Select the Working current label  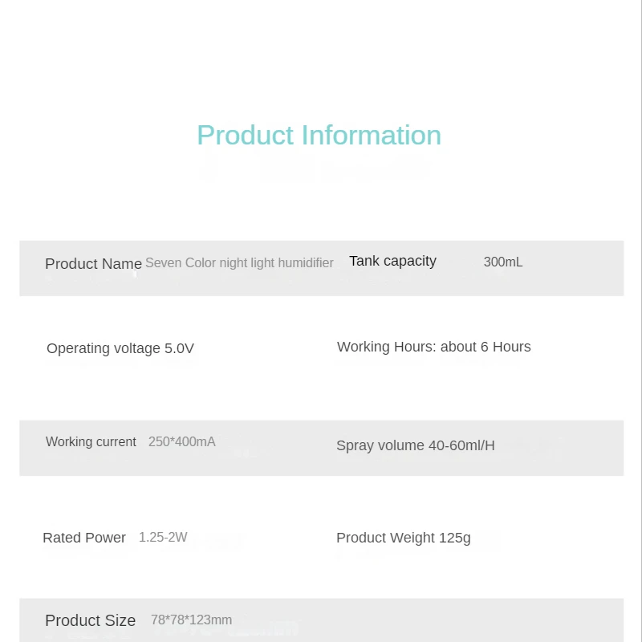click(91, 442)
